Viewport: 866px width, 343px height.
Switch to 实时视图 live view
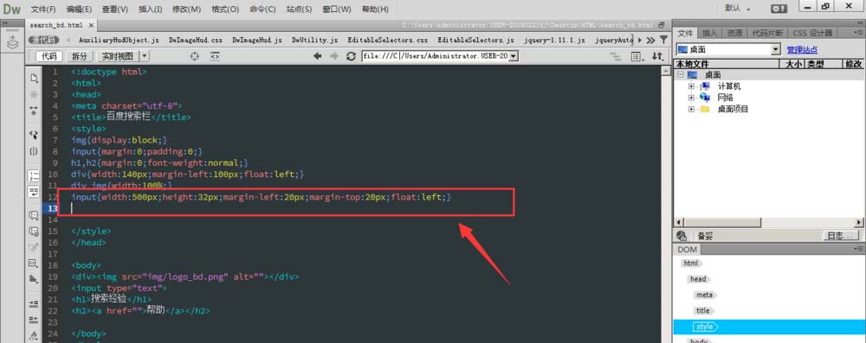(x=118, y=56)
